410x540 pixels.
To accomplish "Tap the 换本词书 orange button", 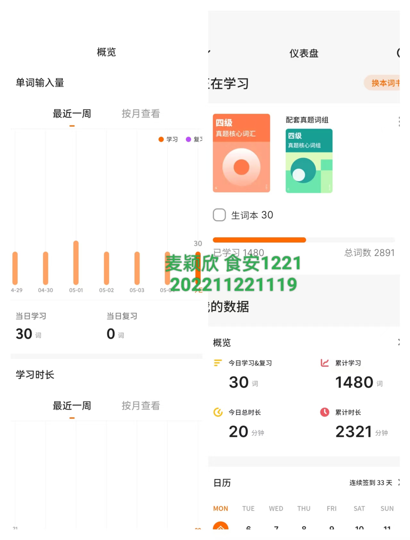I will click(382, 83).
